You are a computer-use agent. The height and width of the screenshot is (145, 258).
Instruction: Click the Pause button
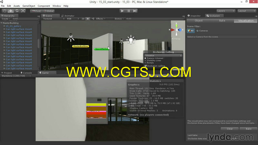[128, 11]
